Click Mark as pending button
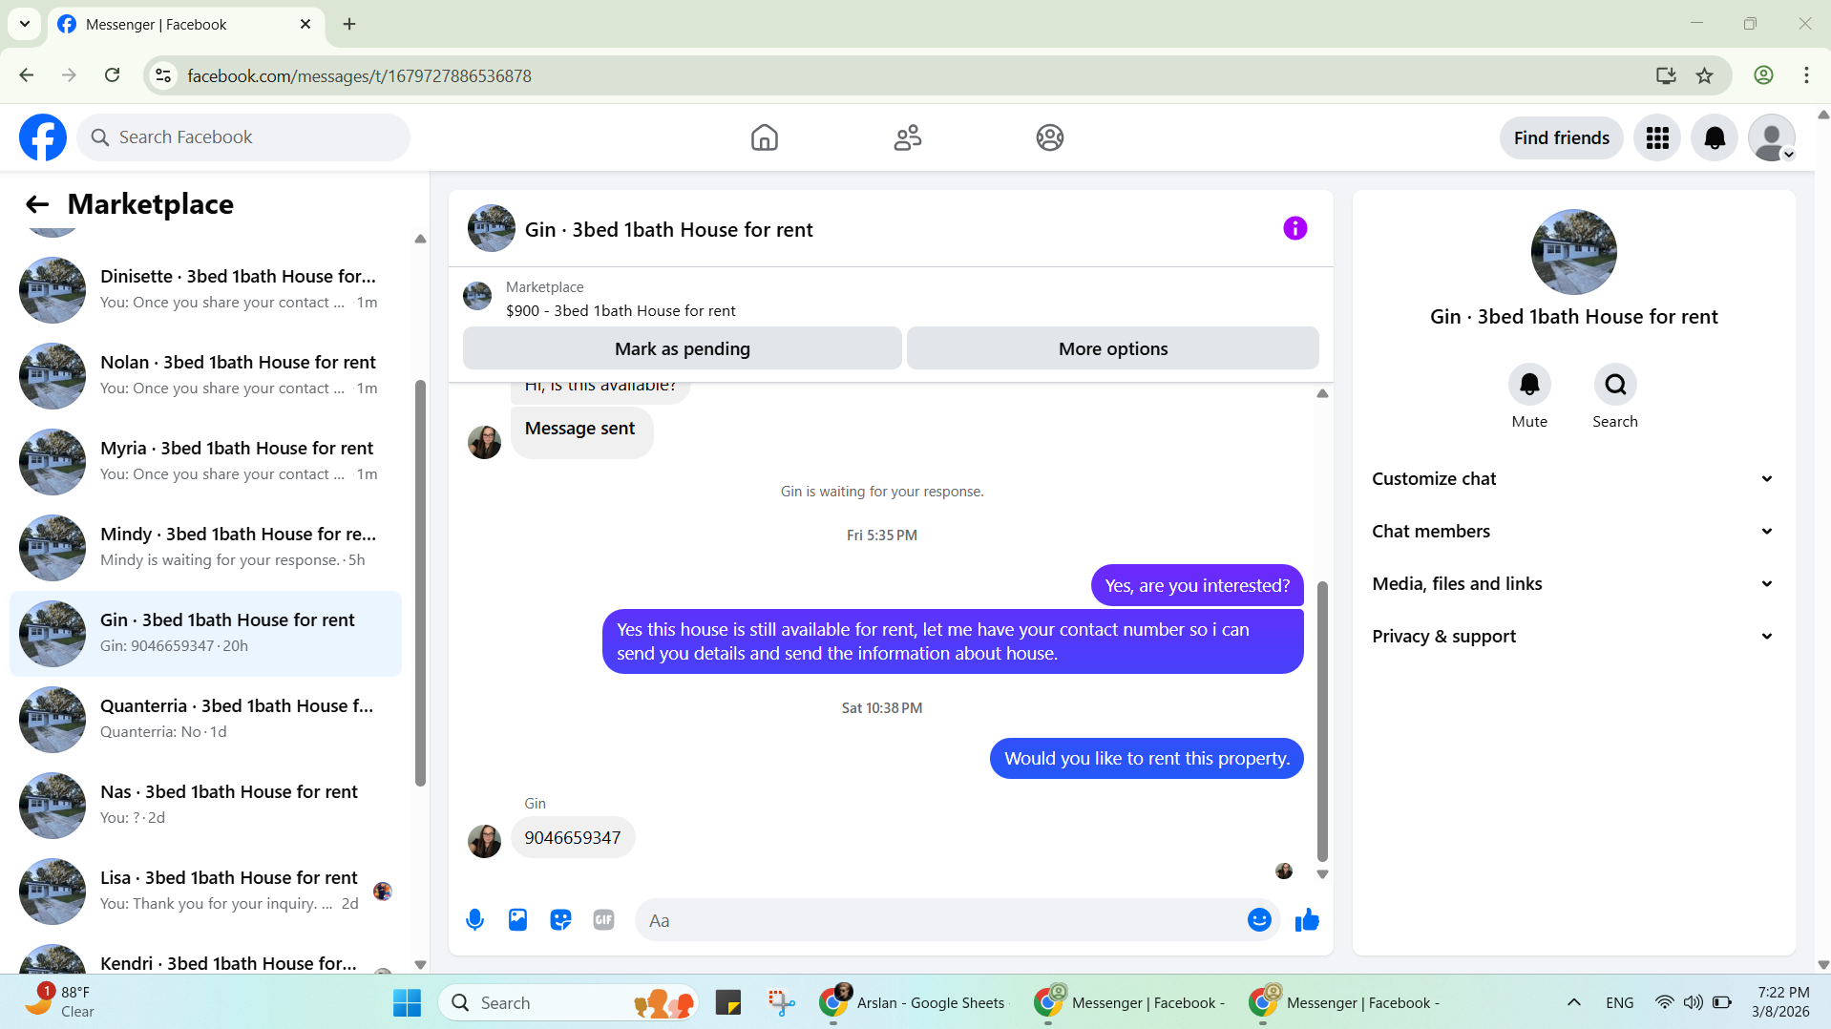 tap(682, 348)
